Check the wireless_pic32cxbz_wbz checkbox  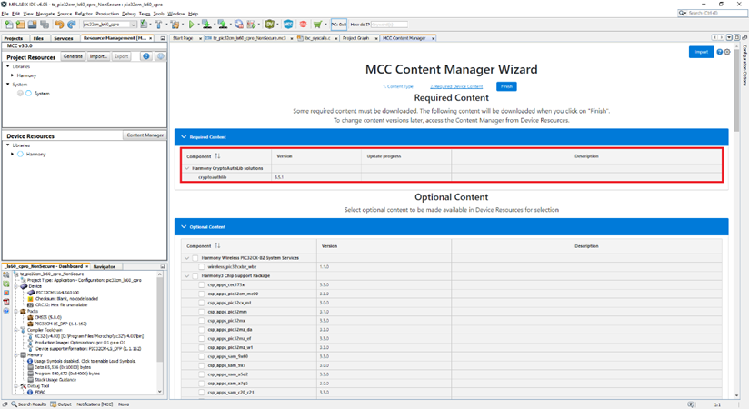point(202,267)
